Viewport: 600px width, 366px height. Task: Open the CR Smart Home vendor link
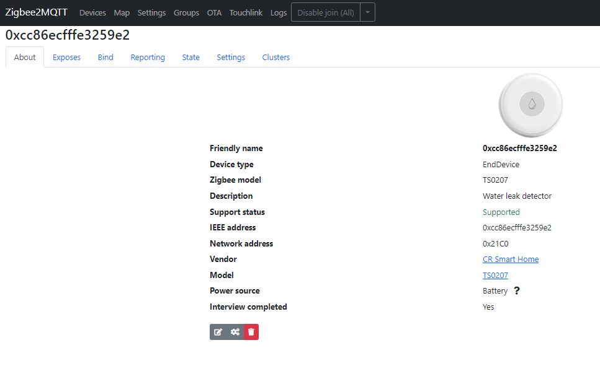[511, 259]
